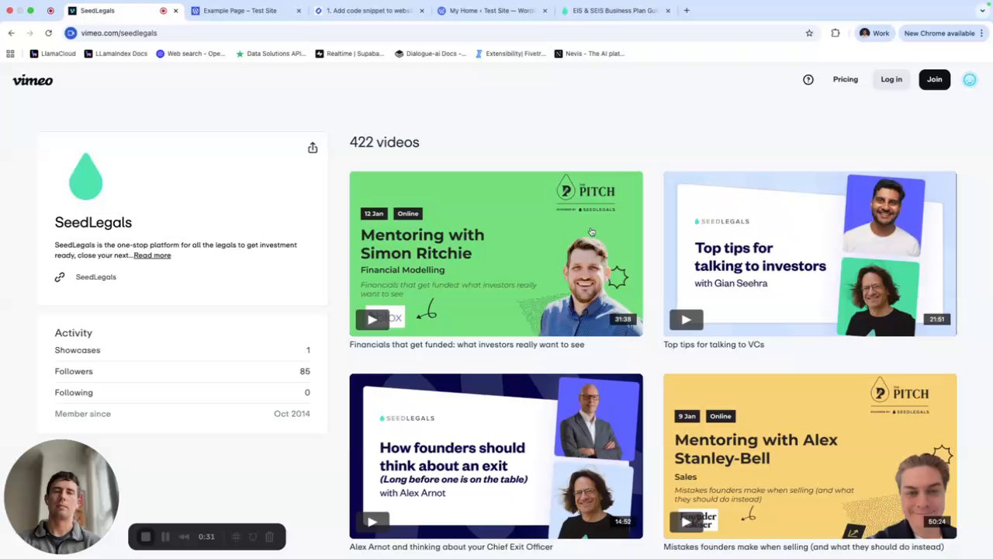
Task: Play the Top tips for investors video
Action: click(686, 319)
